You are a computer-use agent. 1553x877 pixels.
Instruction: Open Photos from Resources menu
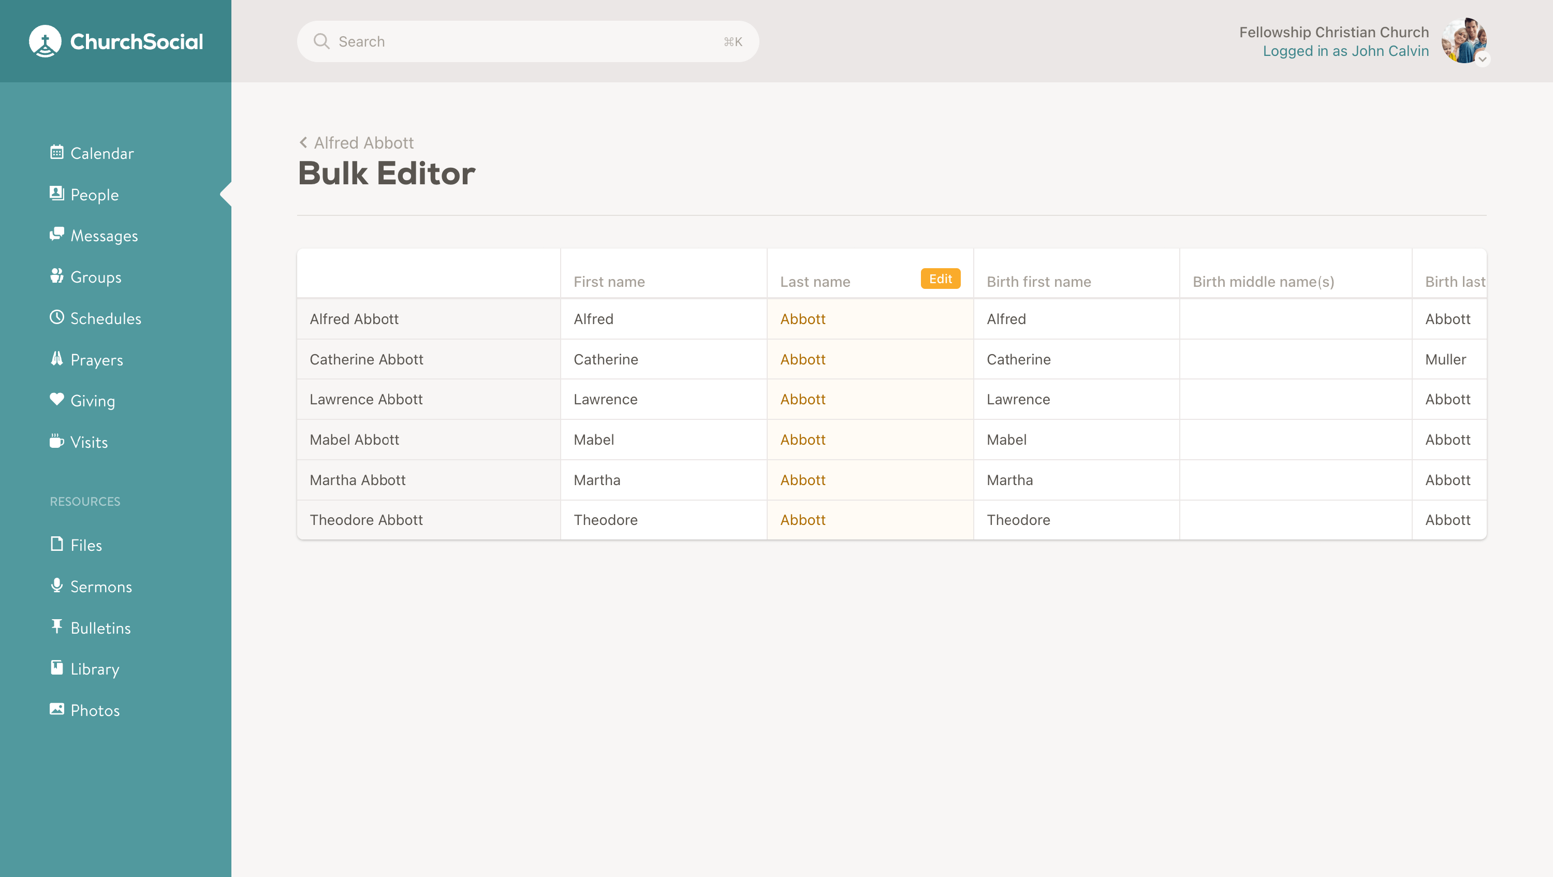pos(95,710)
